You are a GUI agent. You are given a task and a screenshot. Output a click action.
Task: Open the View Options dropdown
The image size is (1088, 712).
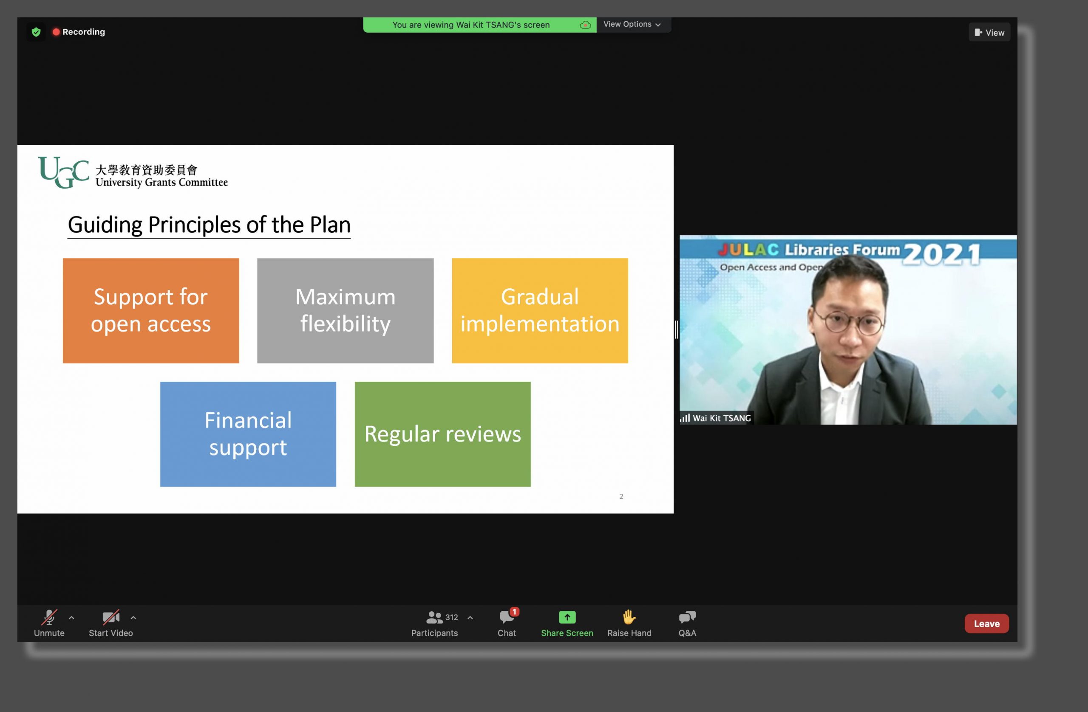[x=632, y=24]
